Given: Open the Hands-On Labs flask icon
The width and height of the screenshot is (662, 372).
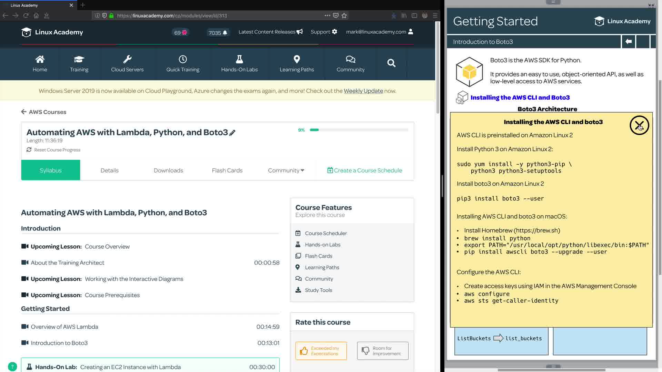Looking at the screenshot, I should click(239, 59).
